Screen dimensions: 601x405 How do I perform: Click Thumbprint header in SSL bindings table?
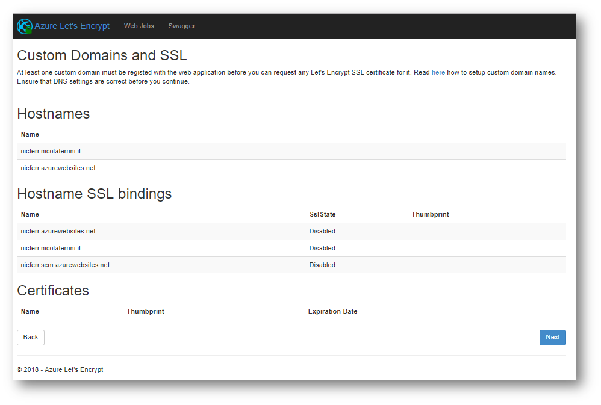pos(430,215)
